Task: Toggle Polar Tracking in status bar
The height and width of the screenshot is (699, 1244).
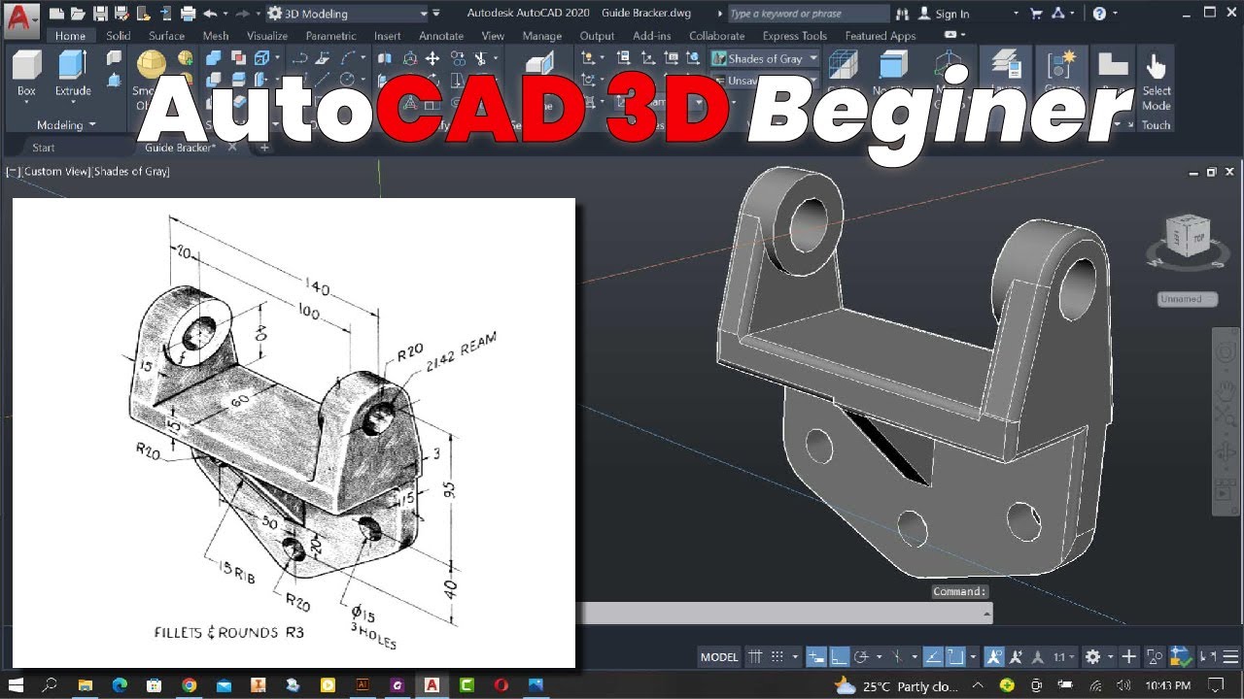Action: [862, 657]
